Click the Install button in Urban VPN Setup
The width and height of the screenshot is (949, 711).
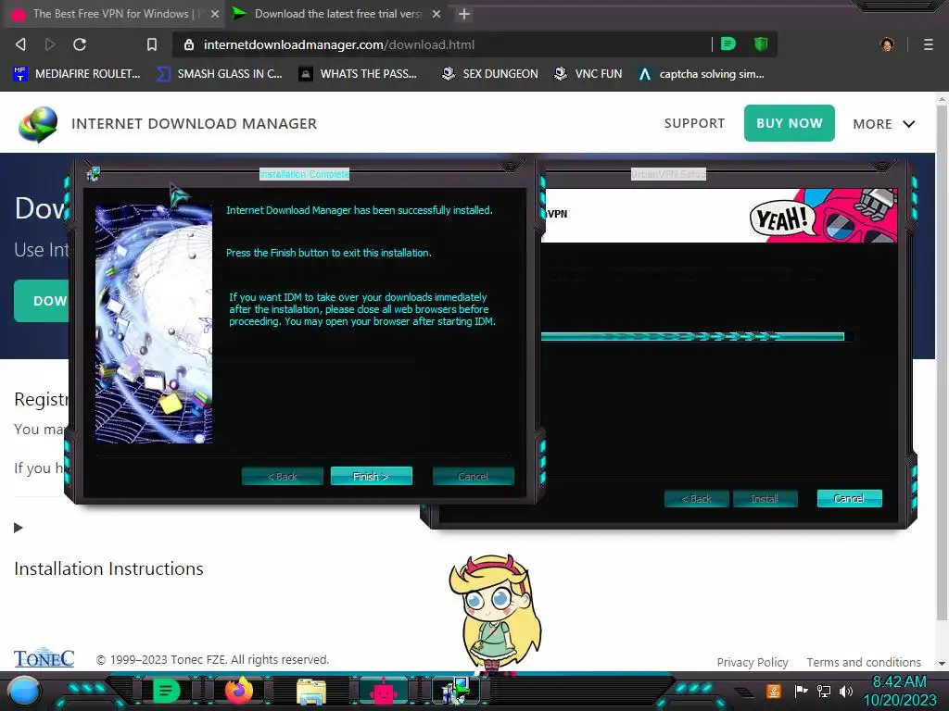(x=765, y=499)
